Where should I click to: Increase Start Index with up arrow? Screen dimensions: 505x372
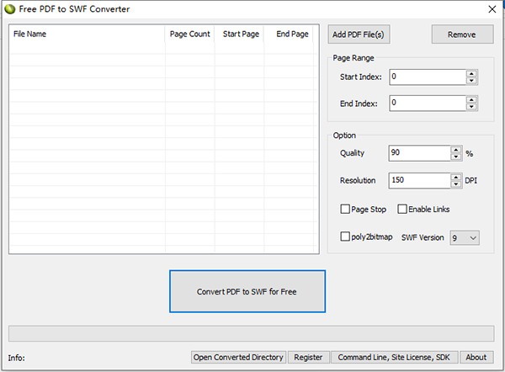[471, 73]
